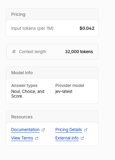Click the Provider model label
The width and height of the screenshot is (115, 160).
click(x=70, y=85)
